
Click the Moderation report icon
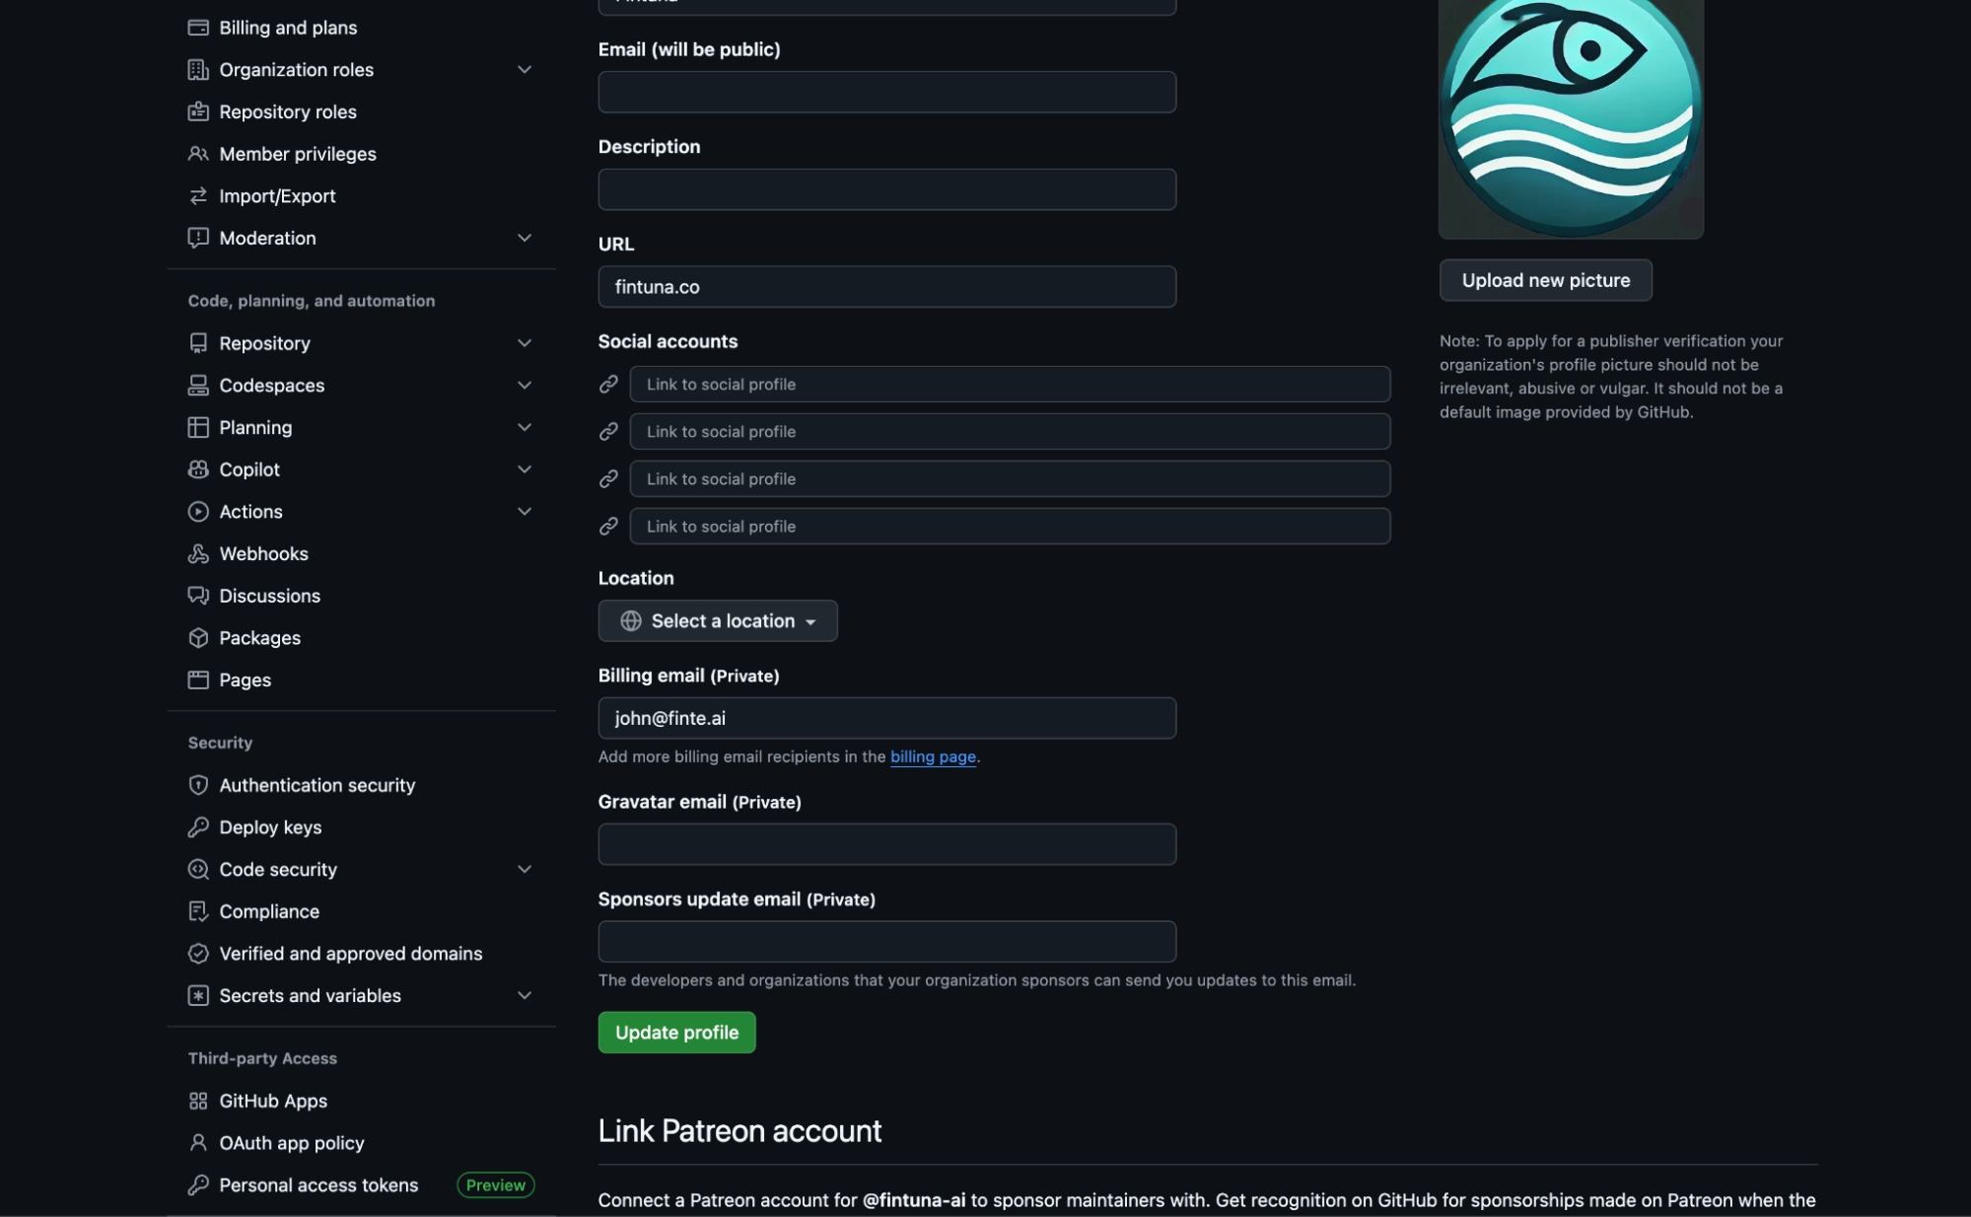click(x=198, y=238)
